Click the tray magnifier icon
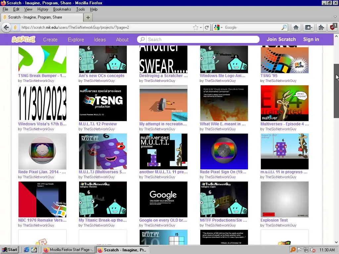Screen dimensions: 339x254 point(293,250)
